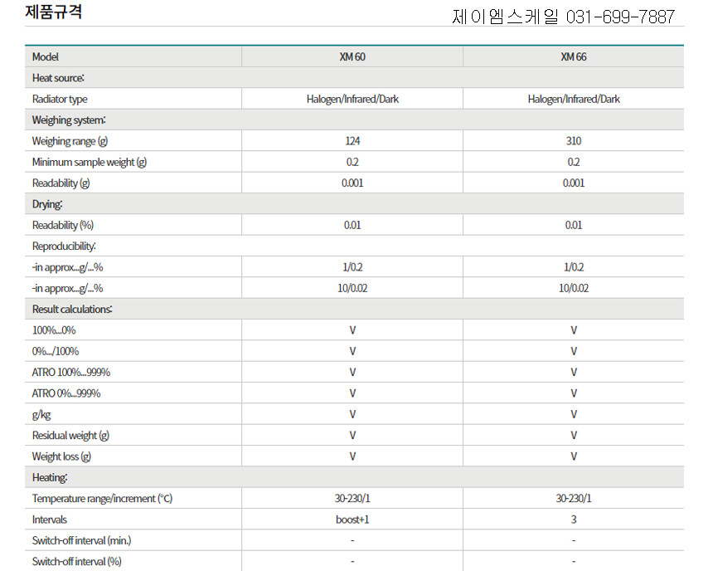This screenshot has width=713, height=571.
Task: Select the weighing range value 310
Action: pyautogui.click(x=573, y=141)
